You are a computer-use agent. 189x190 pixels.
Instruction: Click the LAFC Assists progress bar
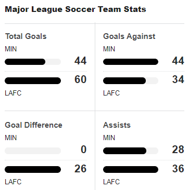pos(131,170)
